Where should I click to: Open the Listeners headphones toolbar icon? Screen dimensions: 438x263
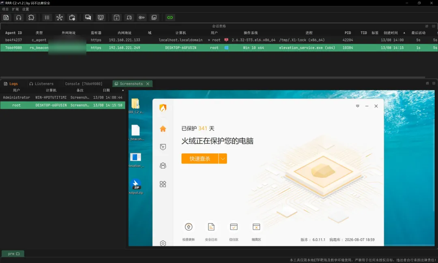click(19, 17)
